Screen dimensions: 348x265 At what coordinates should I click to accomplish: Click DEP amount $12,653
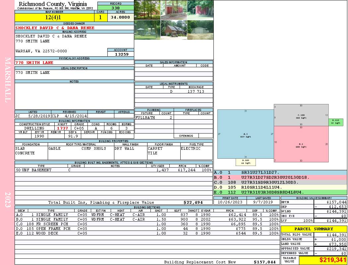pos(338,207)
